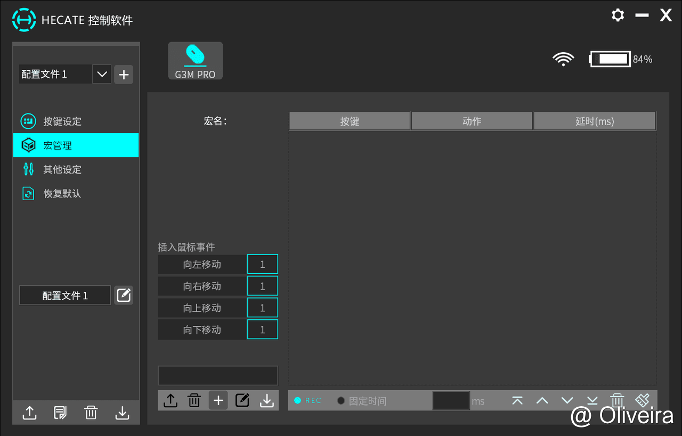Click the clear all brush icon

click(x=642, y=400)
